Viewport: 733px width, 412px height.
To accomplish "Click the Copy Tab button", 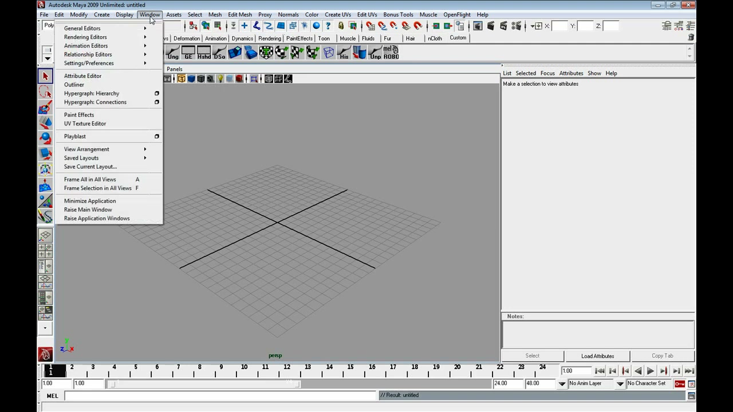I will (x=662, y=356).
